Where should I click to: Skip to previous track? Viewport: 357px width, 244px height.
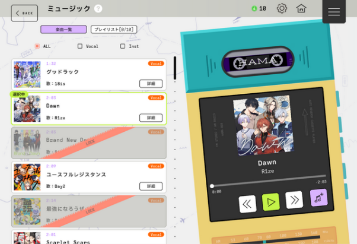(x=247, y=204)
